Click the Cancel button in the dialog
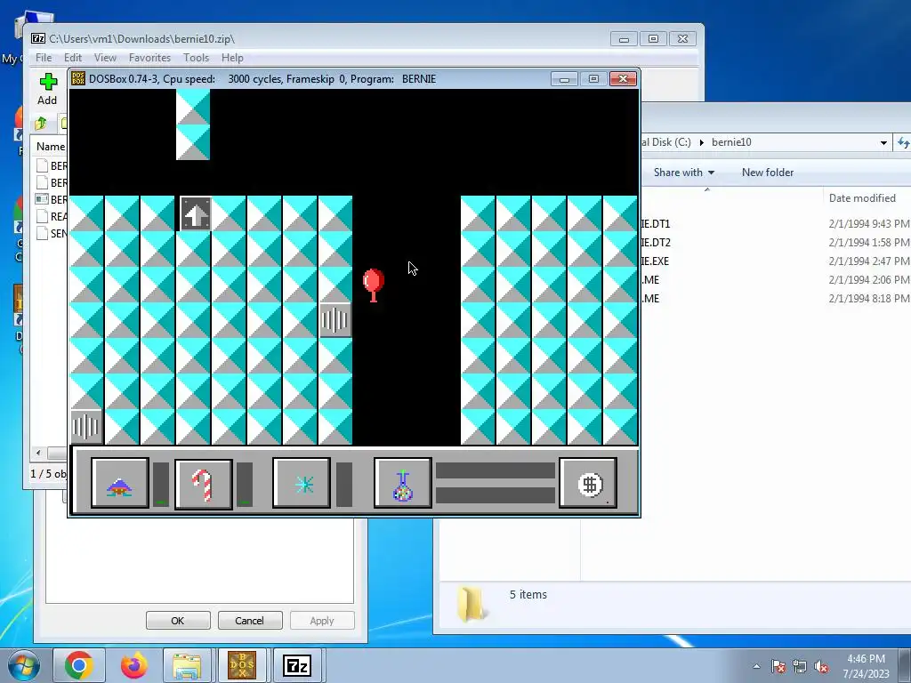The width and height of the screenshot is (911, 683). pyautogui.click(x=249, y=620)
